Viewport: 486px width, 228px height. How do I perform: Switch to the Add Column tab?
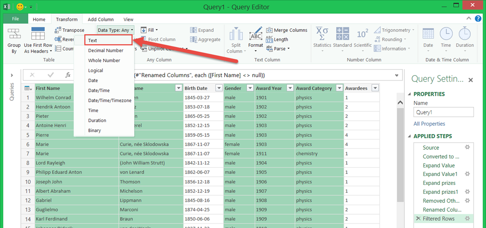point(101,19)
